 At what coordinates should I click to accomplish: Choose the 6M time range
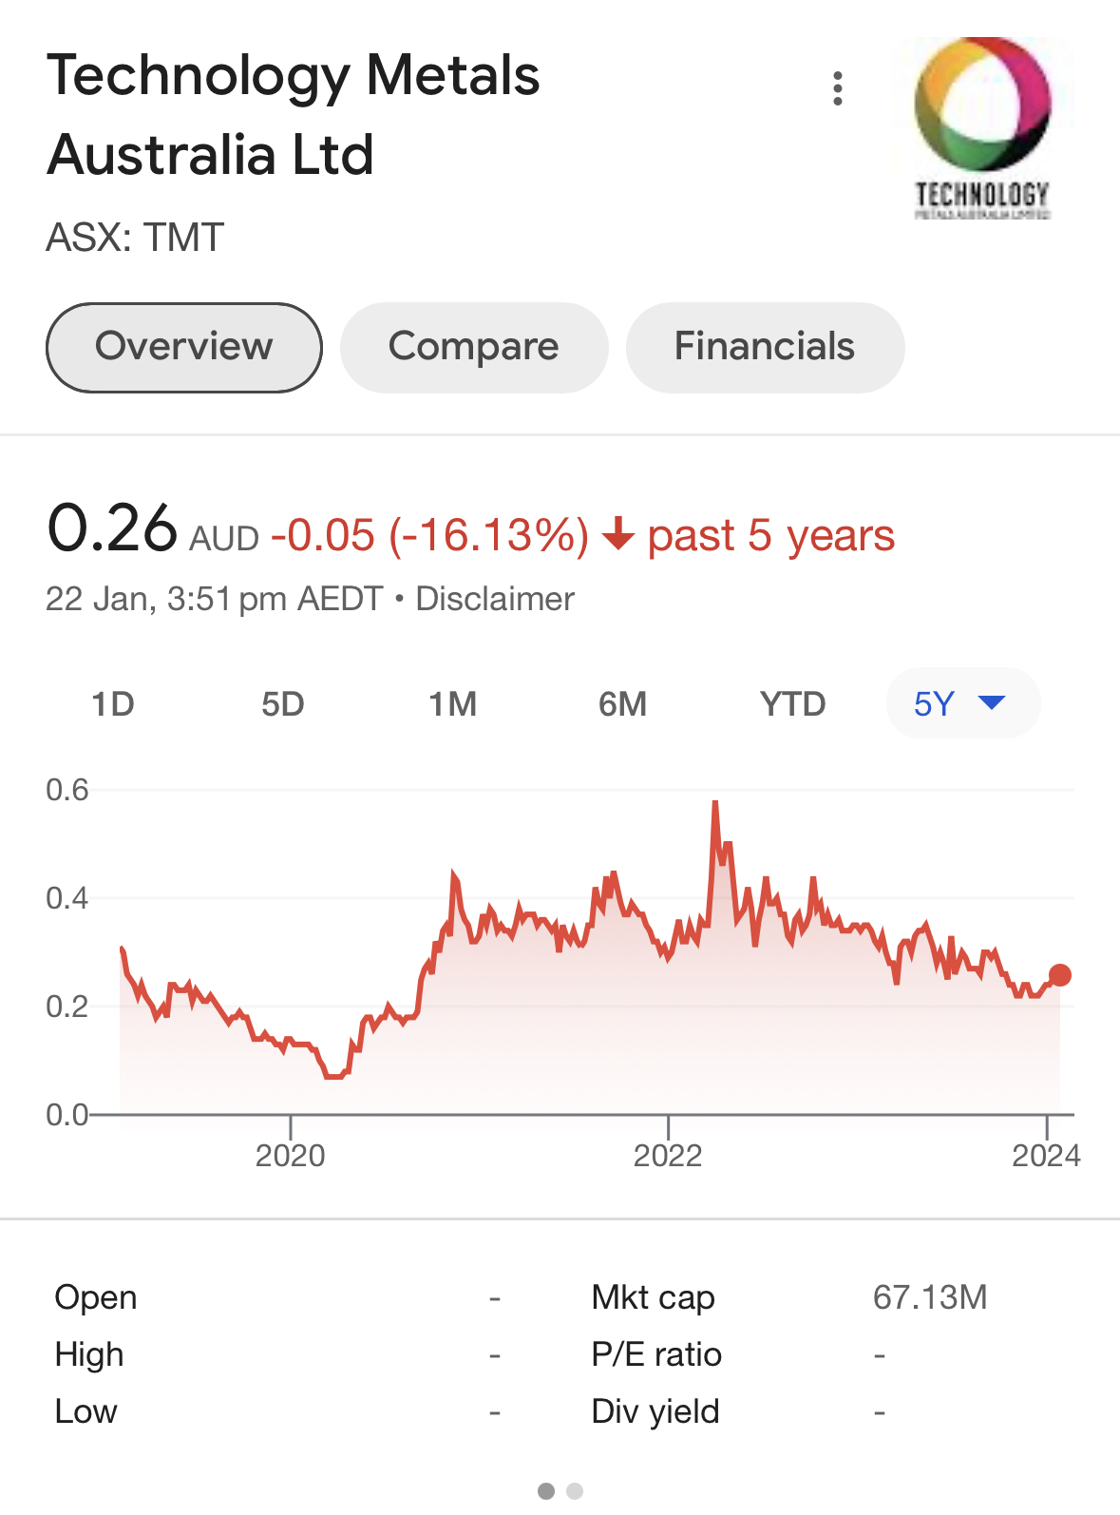click(622, 704)
